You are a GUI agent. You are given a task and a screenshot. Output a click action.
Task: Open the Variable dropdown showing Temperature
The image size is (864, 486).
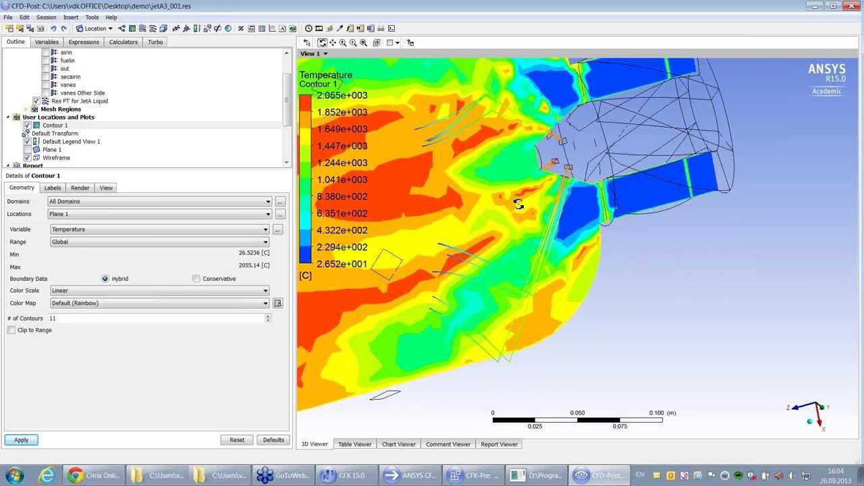(x=160, y=230)
